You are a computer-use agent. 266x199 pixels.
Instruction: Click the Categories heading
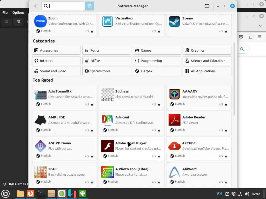click(44, 41)
